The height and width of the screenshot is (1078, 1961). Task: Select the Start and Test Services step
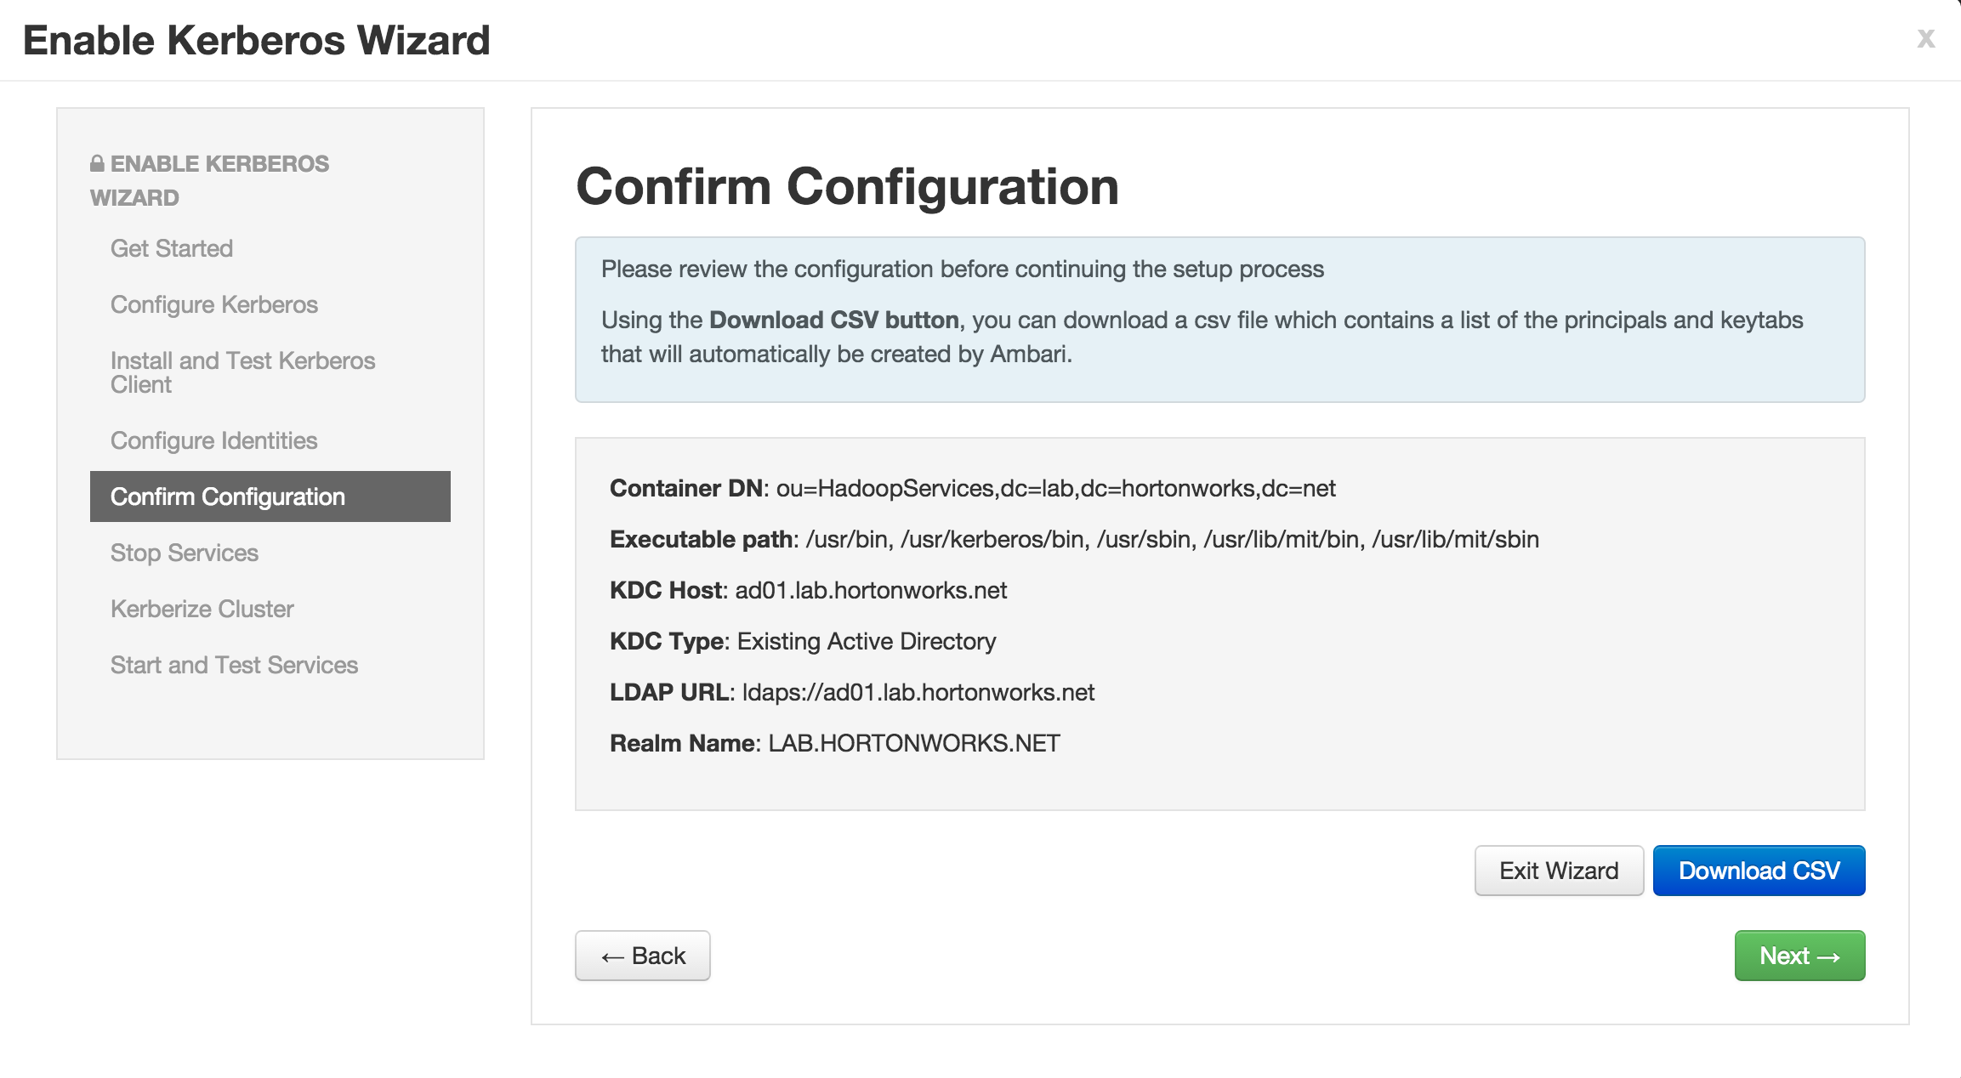tap(235, 665)
